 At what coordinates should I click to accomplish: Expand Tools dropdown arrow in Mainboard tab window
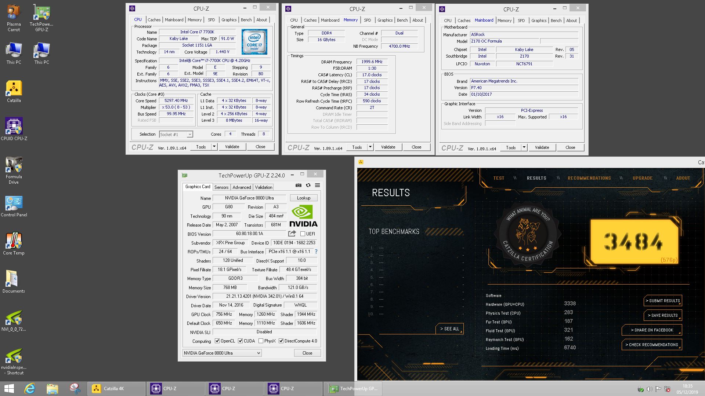524,147
